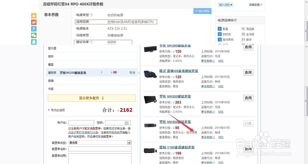Screen dimensions: 308x164
Task: Click the 400W rated power value
Action: point(111,42)
